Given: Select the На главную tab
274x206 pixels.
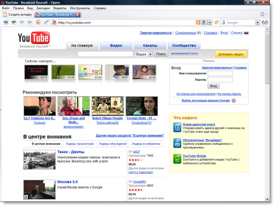Looking at the screenshot, I should pyautogui.click(x=82, y=45).
